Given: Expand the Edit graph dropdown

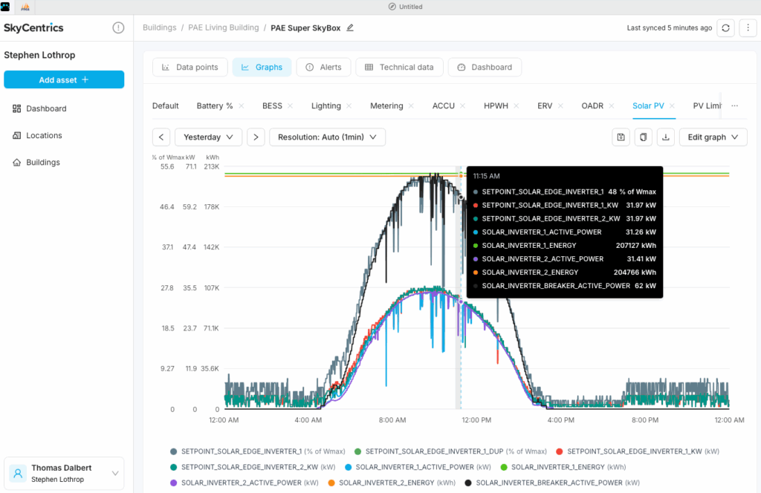Looking at the screenshot, I should click(x=713, y=137).
